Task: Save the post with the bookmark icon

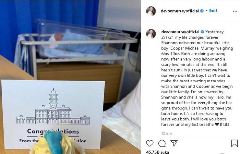Action: (234, 143)
